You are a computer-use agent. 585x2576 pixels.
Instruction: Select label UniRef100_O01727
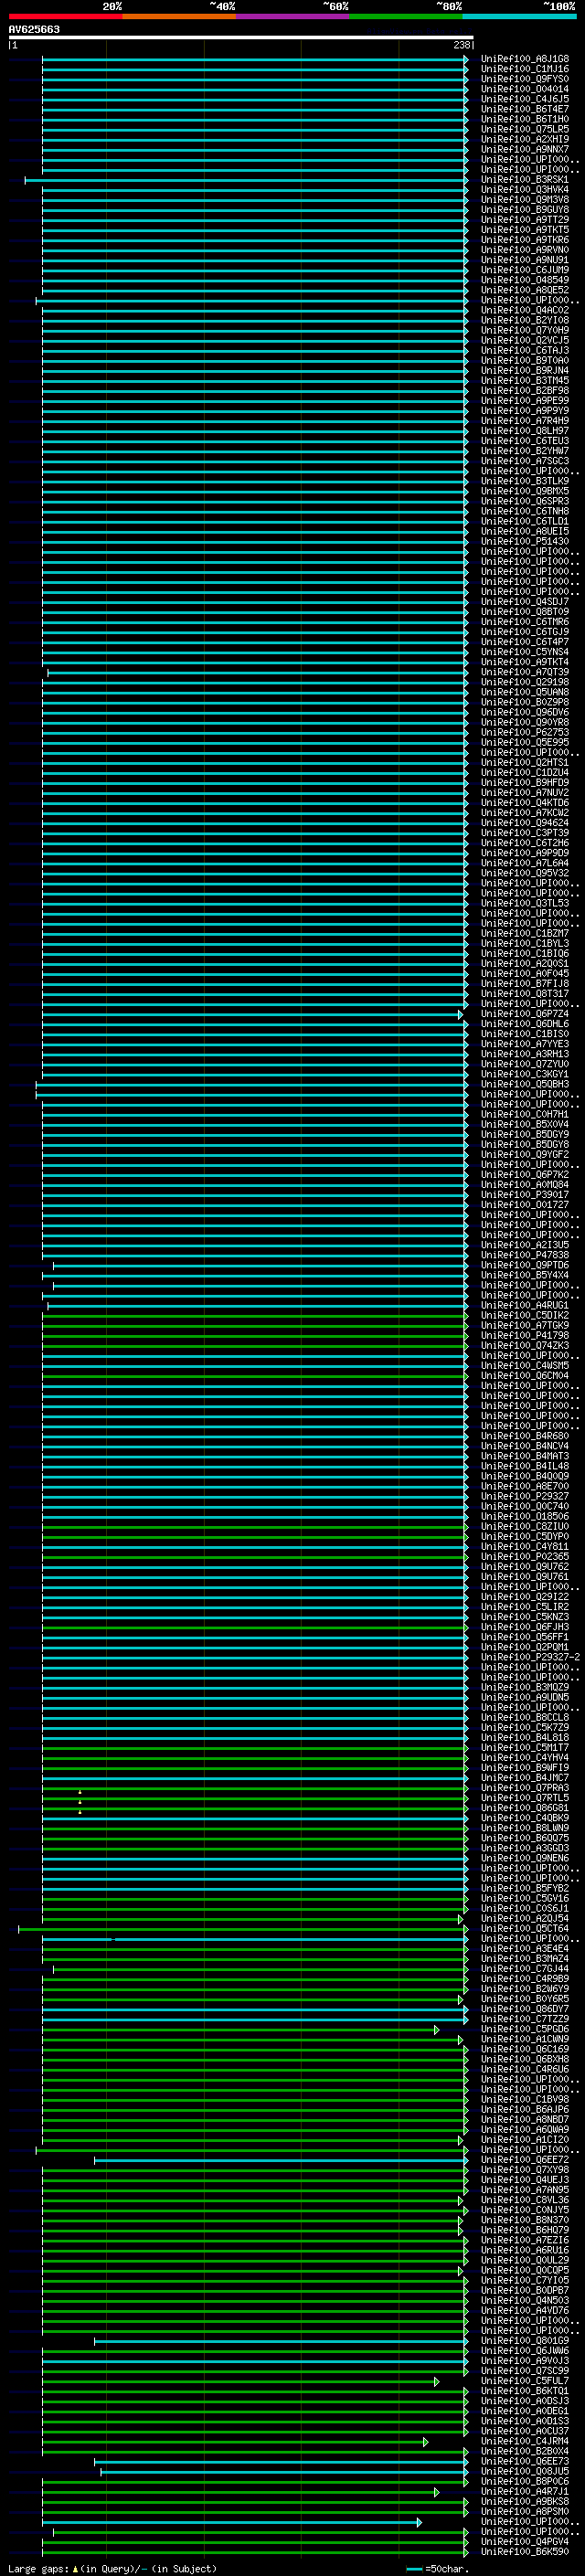click(525, 1204)
